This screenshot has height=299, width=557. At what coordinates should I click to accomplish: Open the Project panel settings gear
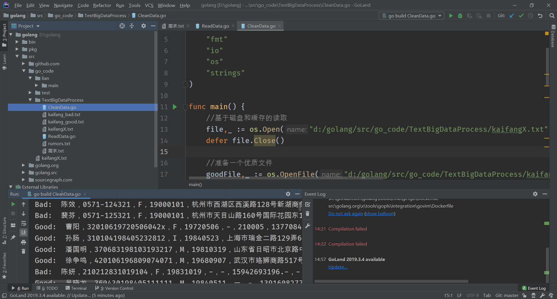(143, 26)
